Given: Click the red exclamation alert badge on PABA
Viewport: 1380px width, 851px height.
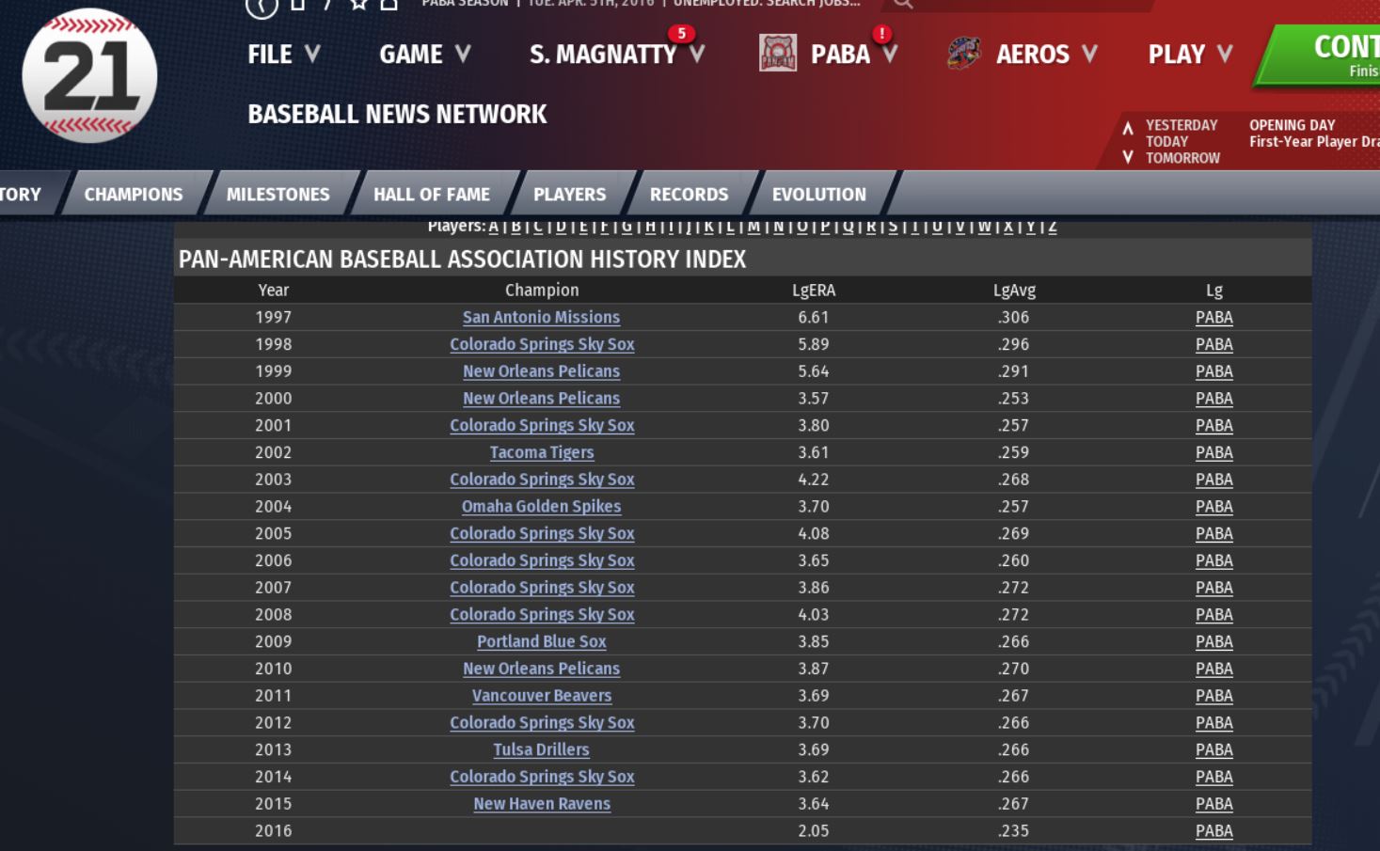Looking at the screenshot, I should pyautogui.click(x=881, y=34).
